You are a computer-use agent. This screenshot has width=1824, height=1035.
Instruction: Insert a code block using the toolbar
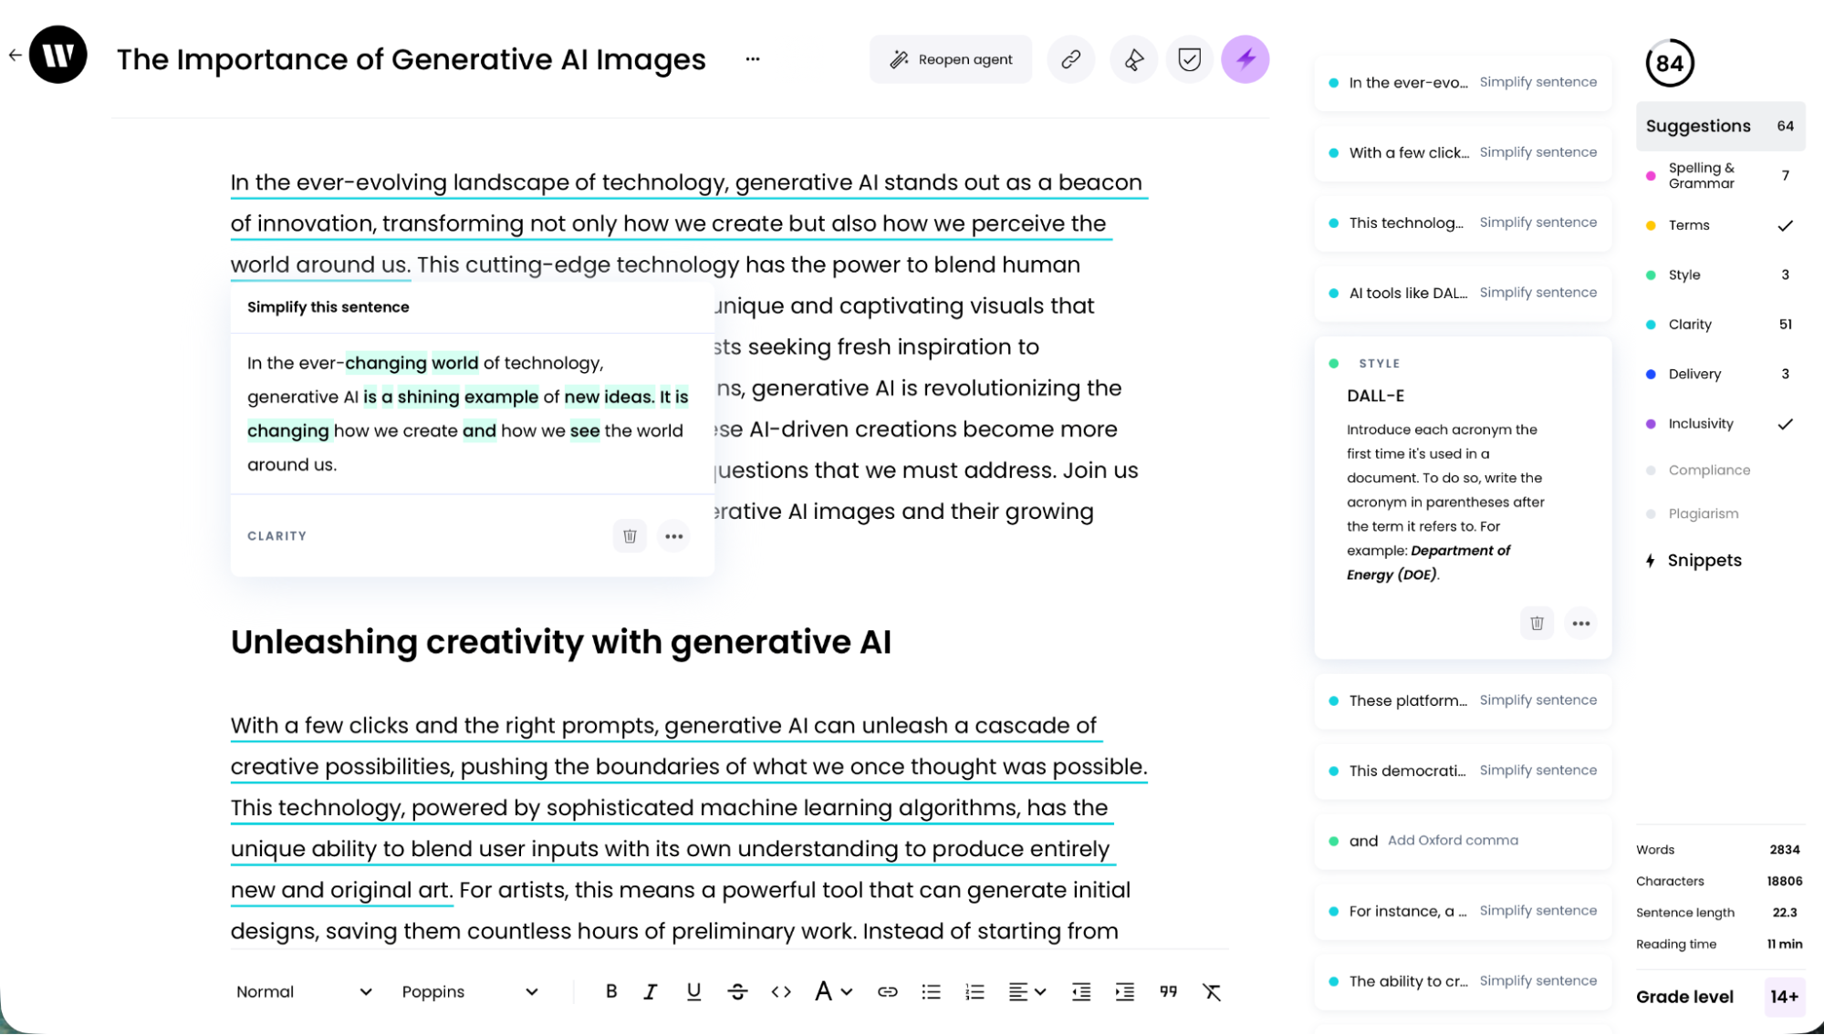[x=781, y=991]
